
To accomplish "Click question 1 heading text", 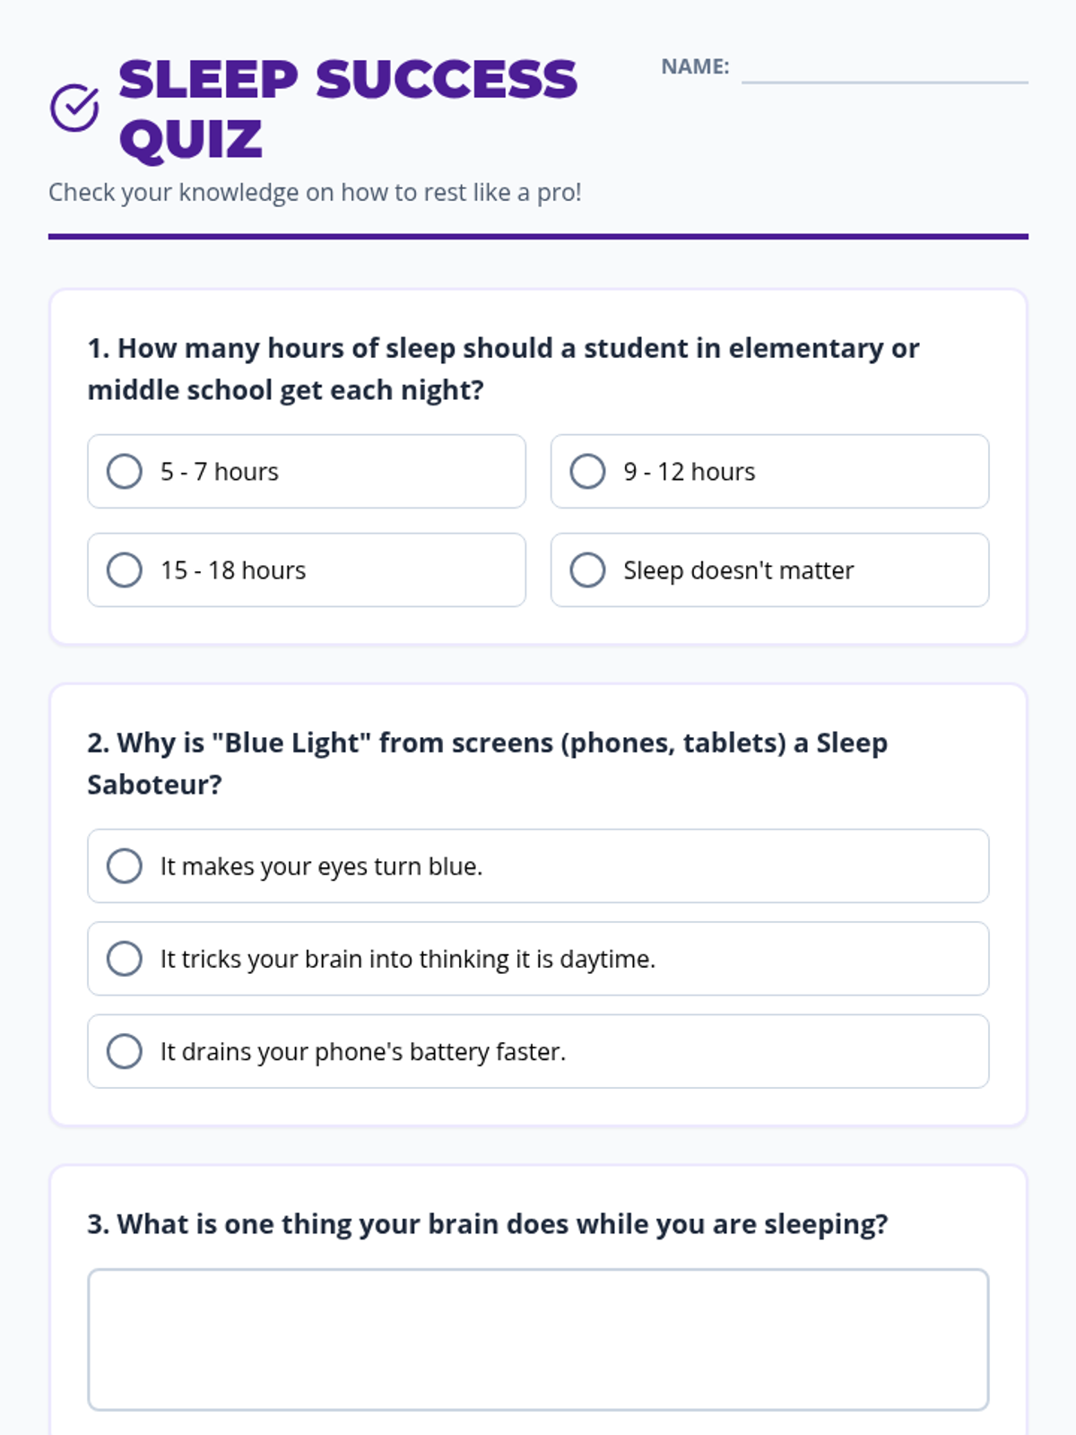I will click(x=503, y=369).
